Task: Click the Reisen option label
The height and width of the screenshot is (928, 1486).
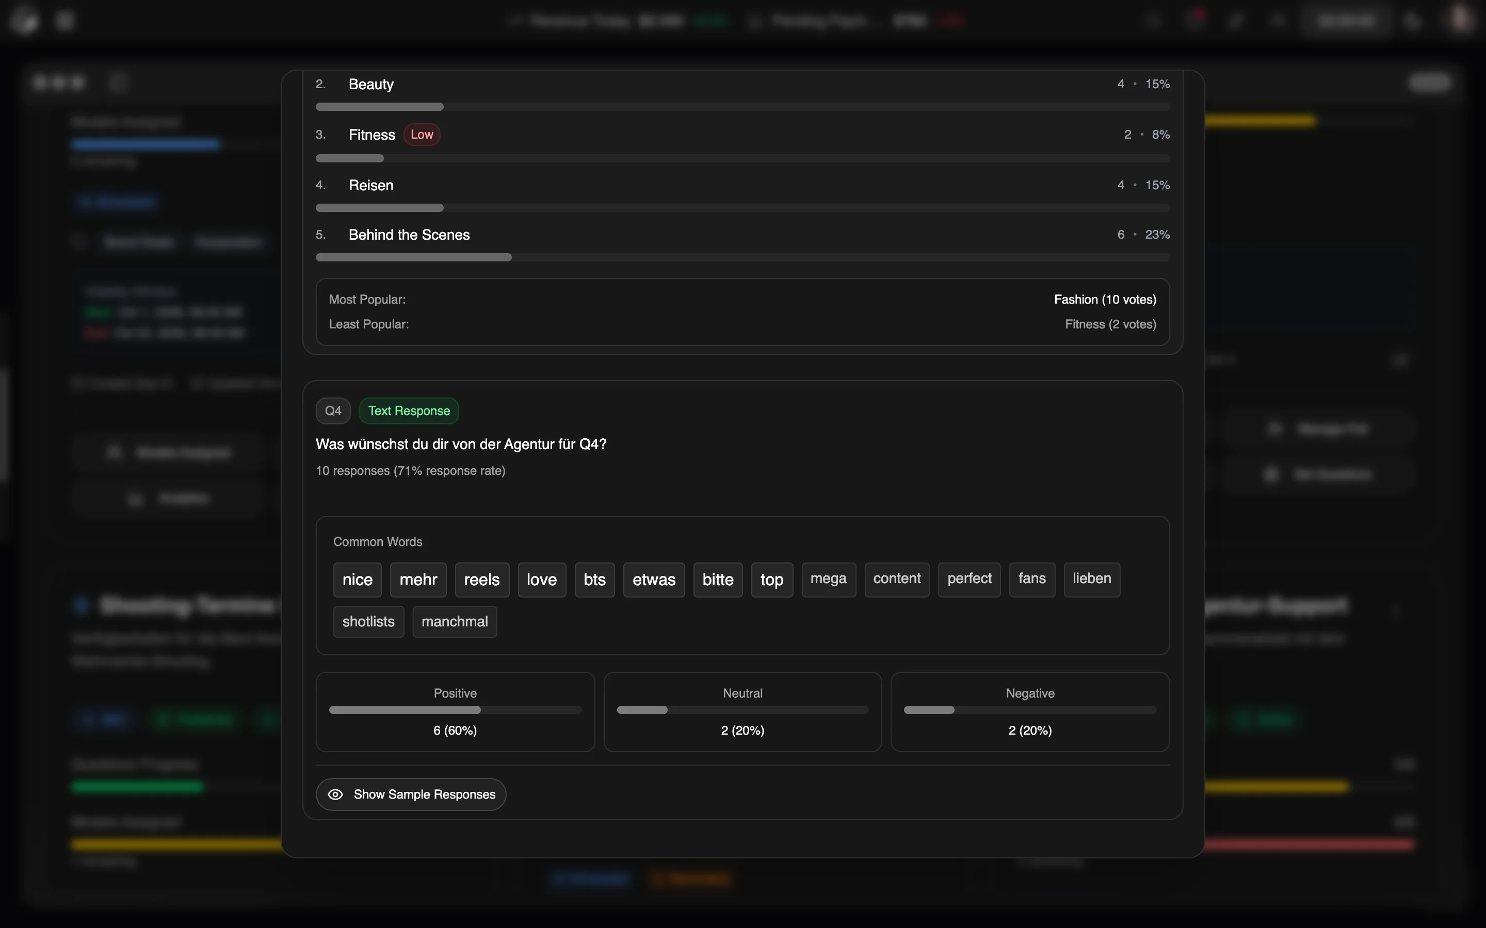Action: tap(371, 185)
